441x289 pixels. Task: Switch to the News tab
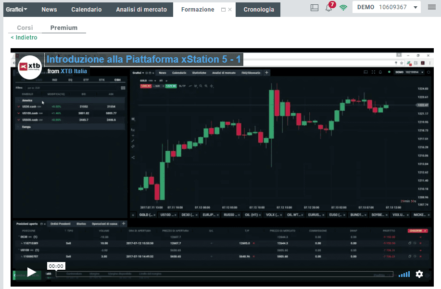[49, 10]
